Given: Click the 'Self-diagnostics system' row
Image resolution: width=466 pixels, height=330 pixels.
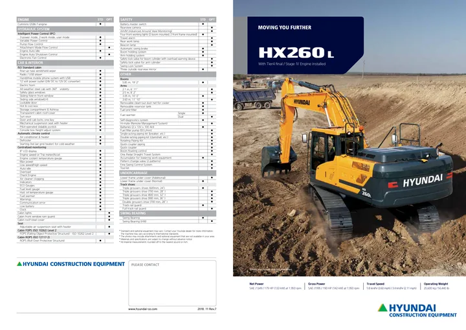Looking at the screenshot, I should (x=168, y=120).
